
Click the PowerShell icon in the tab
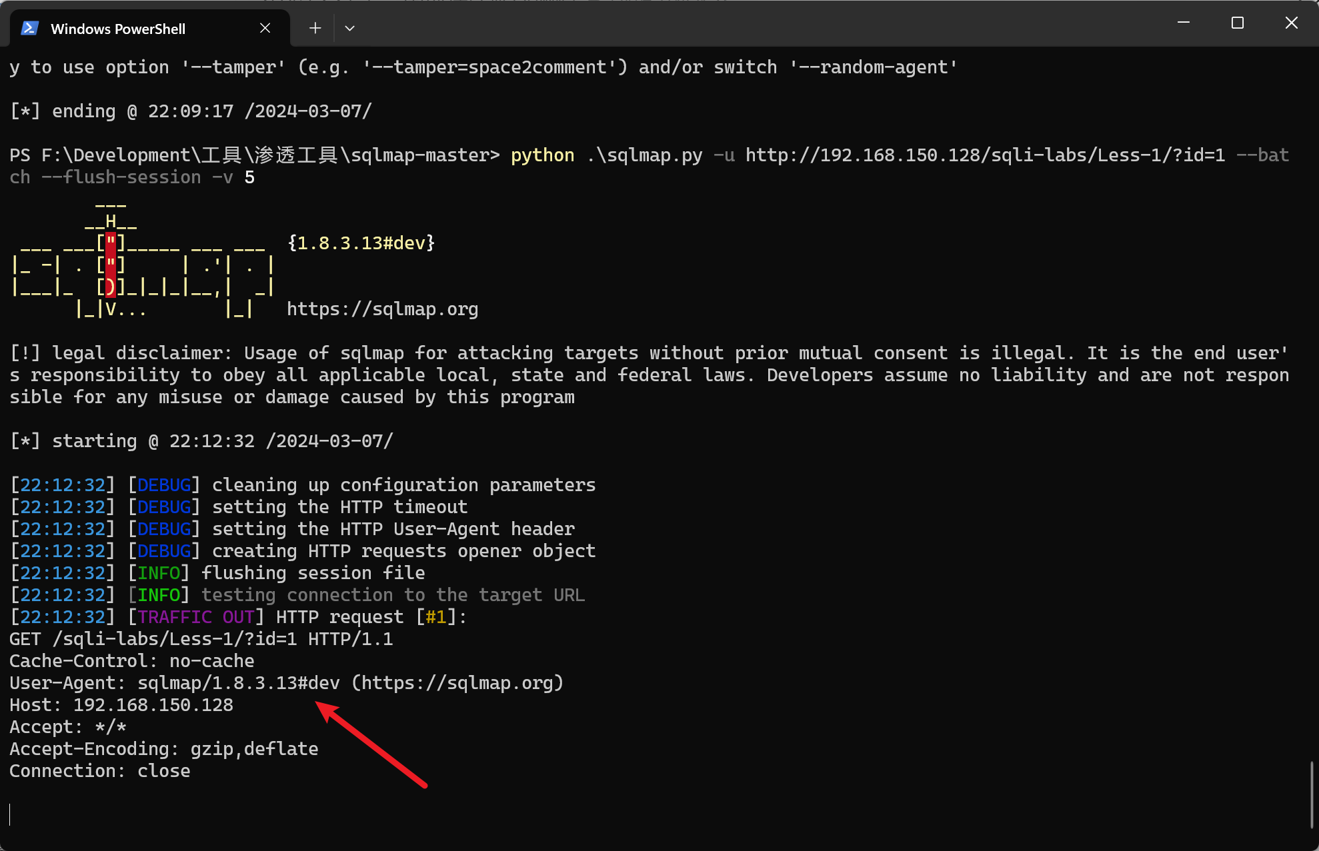click(x=29, y=28)
